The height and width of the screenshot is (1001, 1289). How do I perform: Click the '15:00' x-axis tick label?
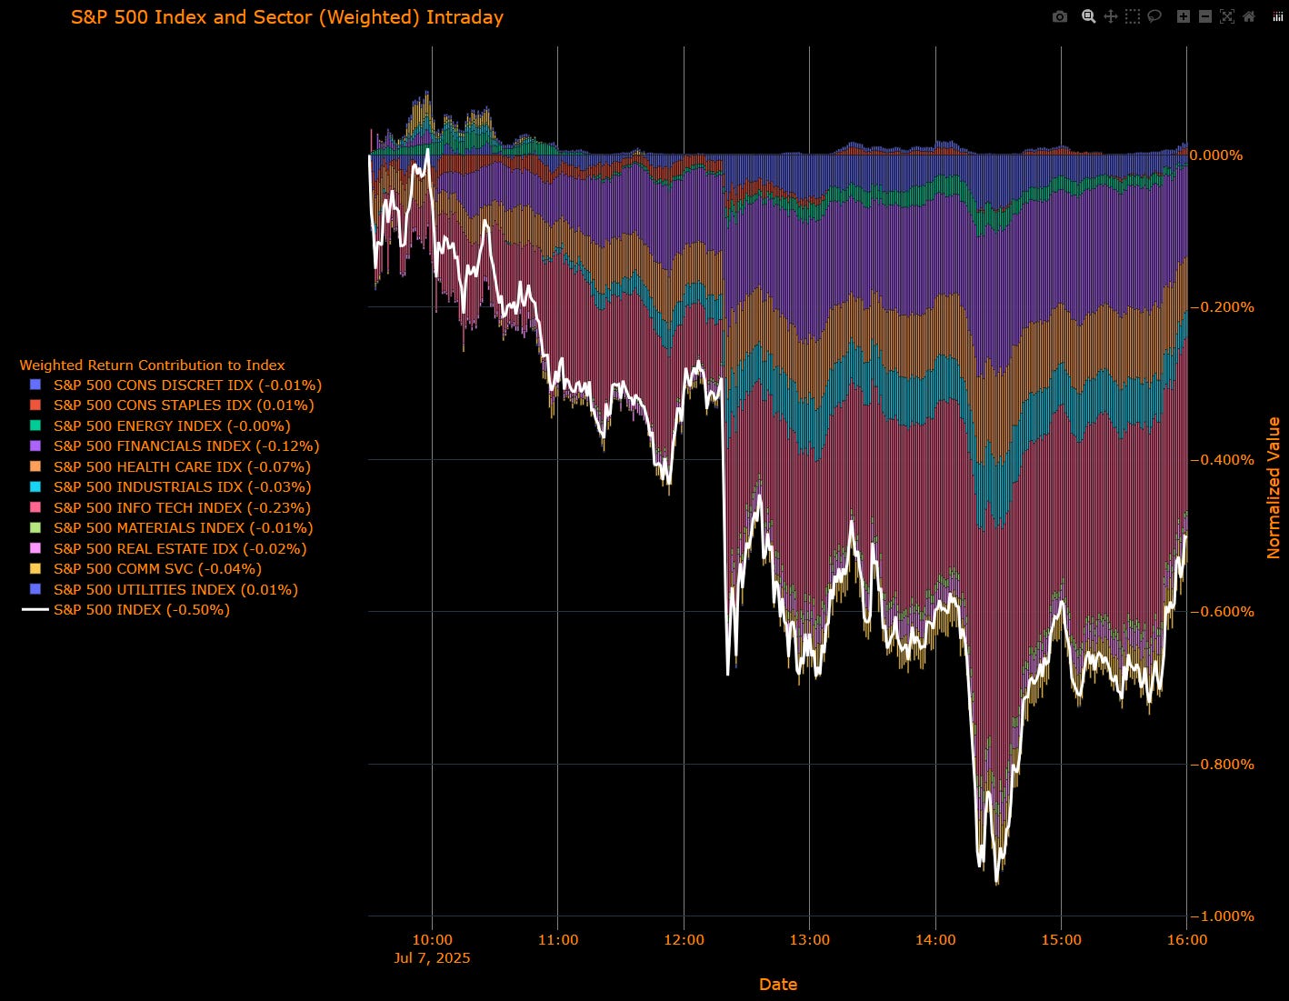(1061, 939)
